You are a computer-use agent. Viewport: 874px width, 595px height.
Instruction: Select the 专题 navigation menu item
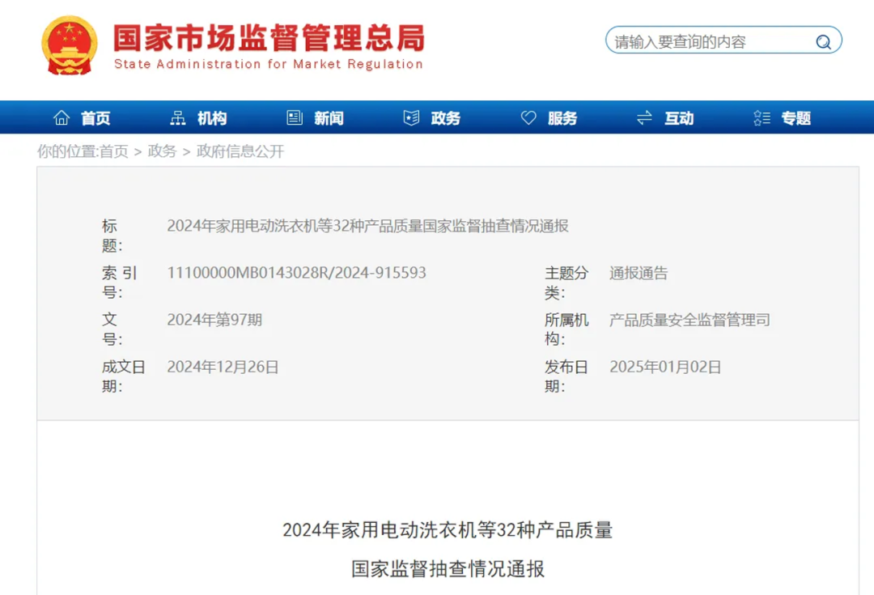pyautogui.click(x=796, y=118)
